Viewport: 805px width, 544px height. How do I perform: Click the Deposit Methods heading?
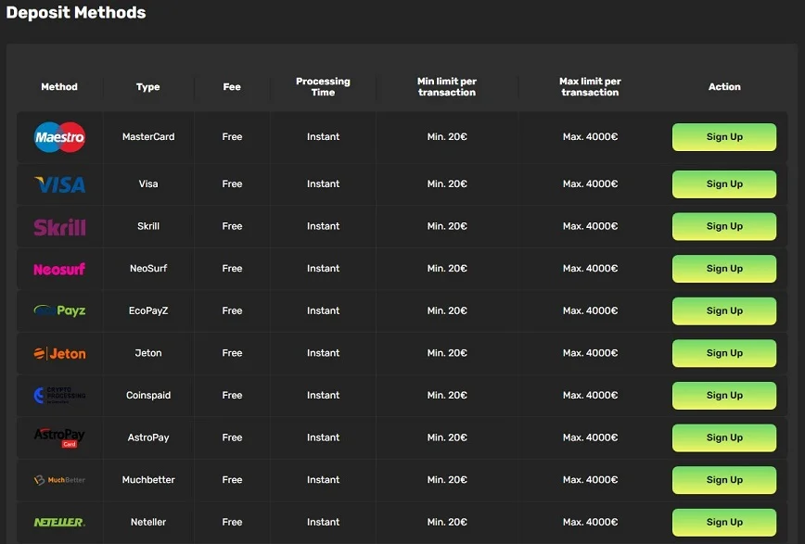coord(76,12)
